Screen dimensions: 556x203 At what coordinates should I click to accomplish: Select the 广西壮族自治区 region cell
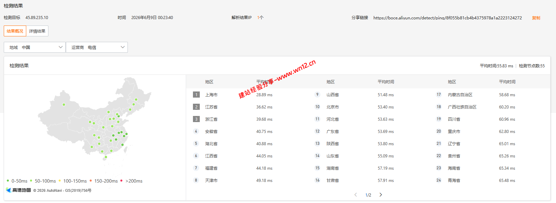[x=462, y=107]
